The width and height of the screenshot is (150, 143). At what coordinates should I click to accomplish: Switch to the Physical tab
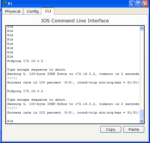[x=13, y=11]
